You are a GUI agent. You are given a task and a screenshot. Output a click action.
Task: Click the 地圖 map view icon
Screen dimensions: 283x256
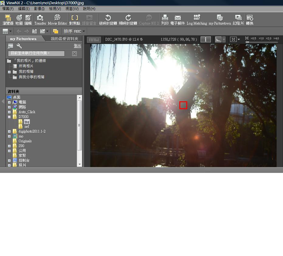(19, 20)
